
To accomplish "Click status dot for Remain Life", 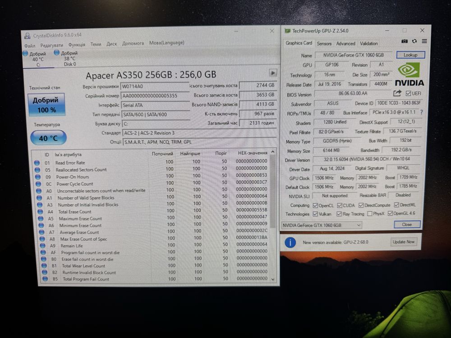I will point(42,246).
